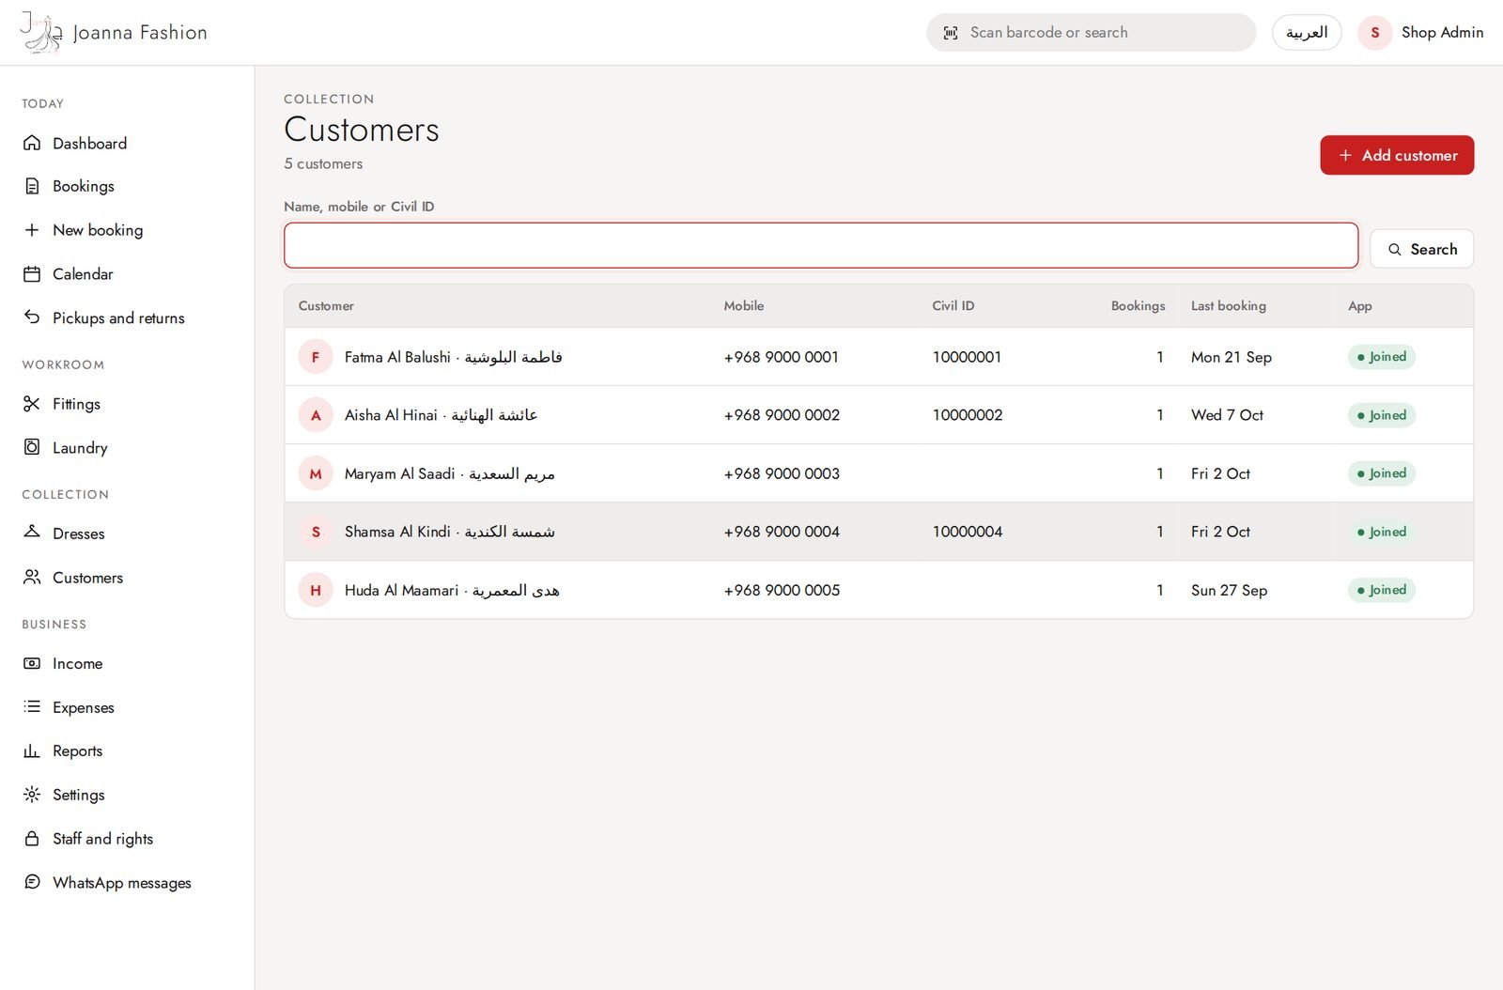Click the Reports bar chart icon

tap(32, 750)
